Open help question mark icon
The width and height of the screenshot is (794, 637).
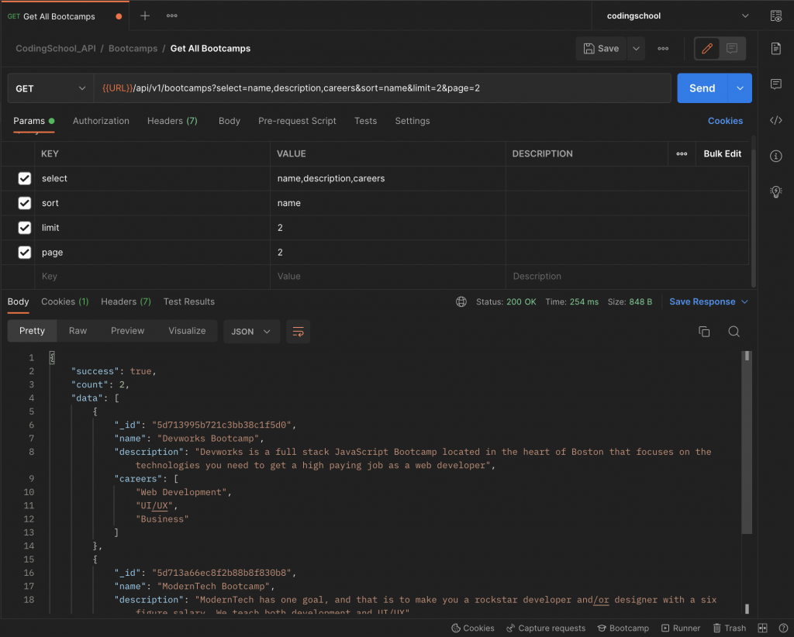coord(783,628)
